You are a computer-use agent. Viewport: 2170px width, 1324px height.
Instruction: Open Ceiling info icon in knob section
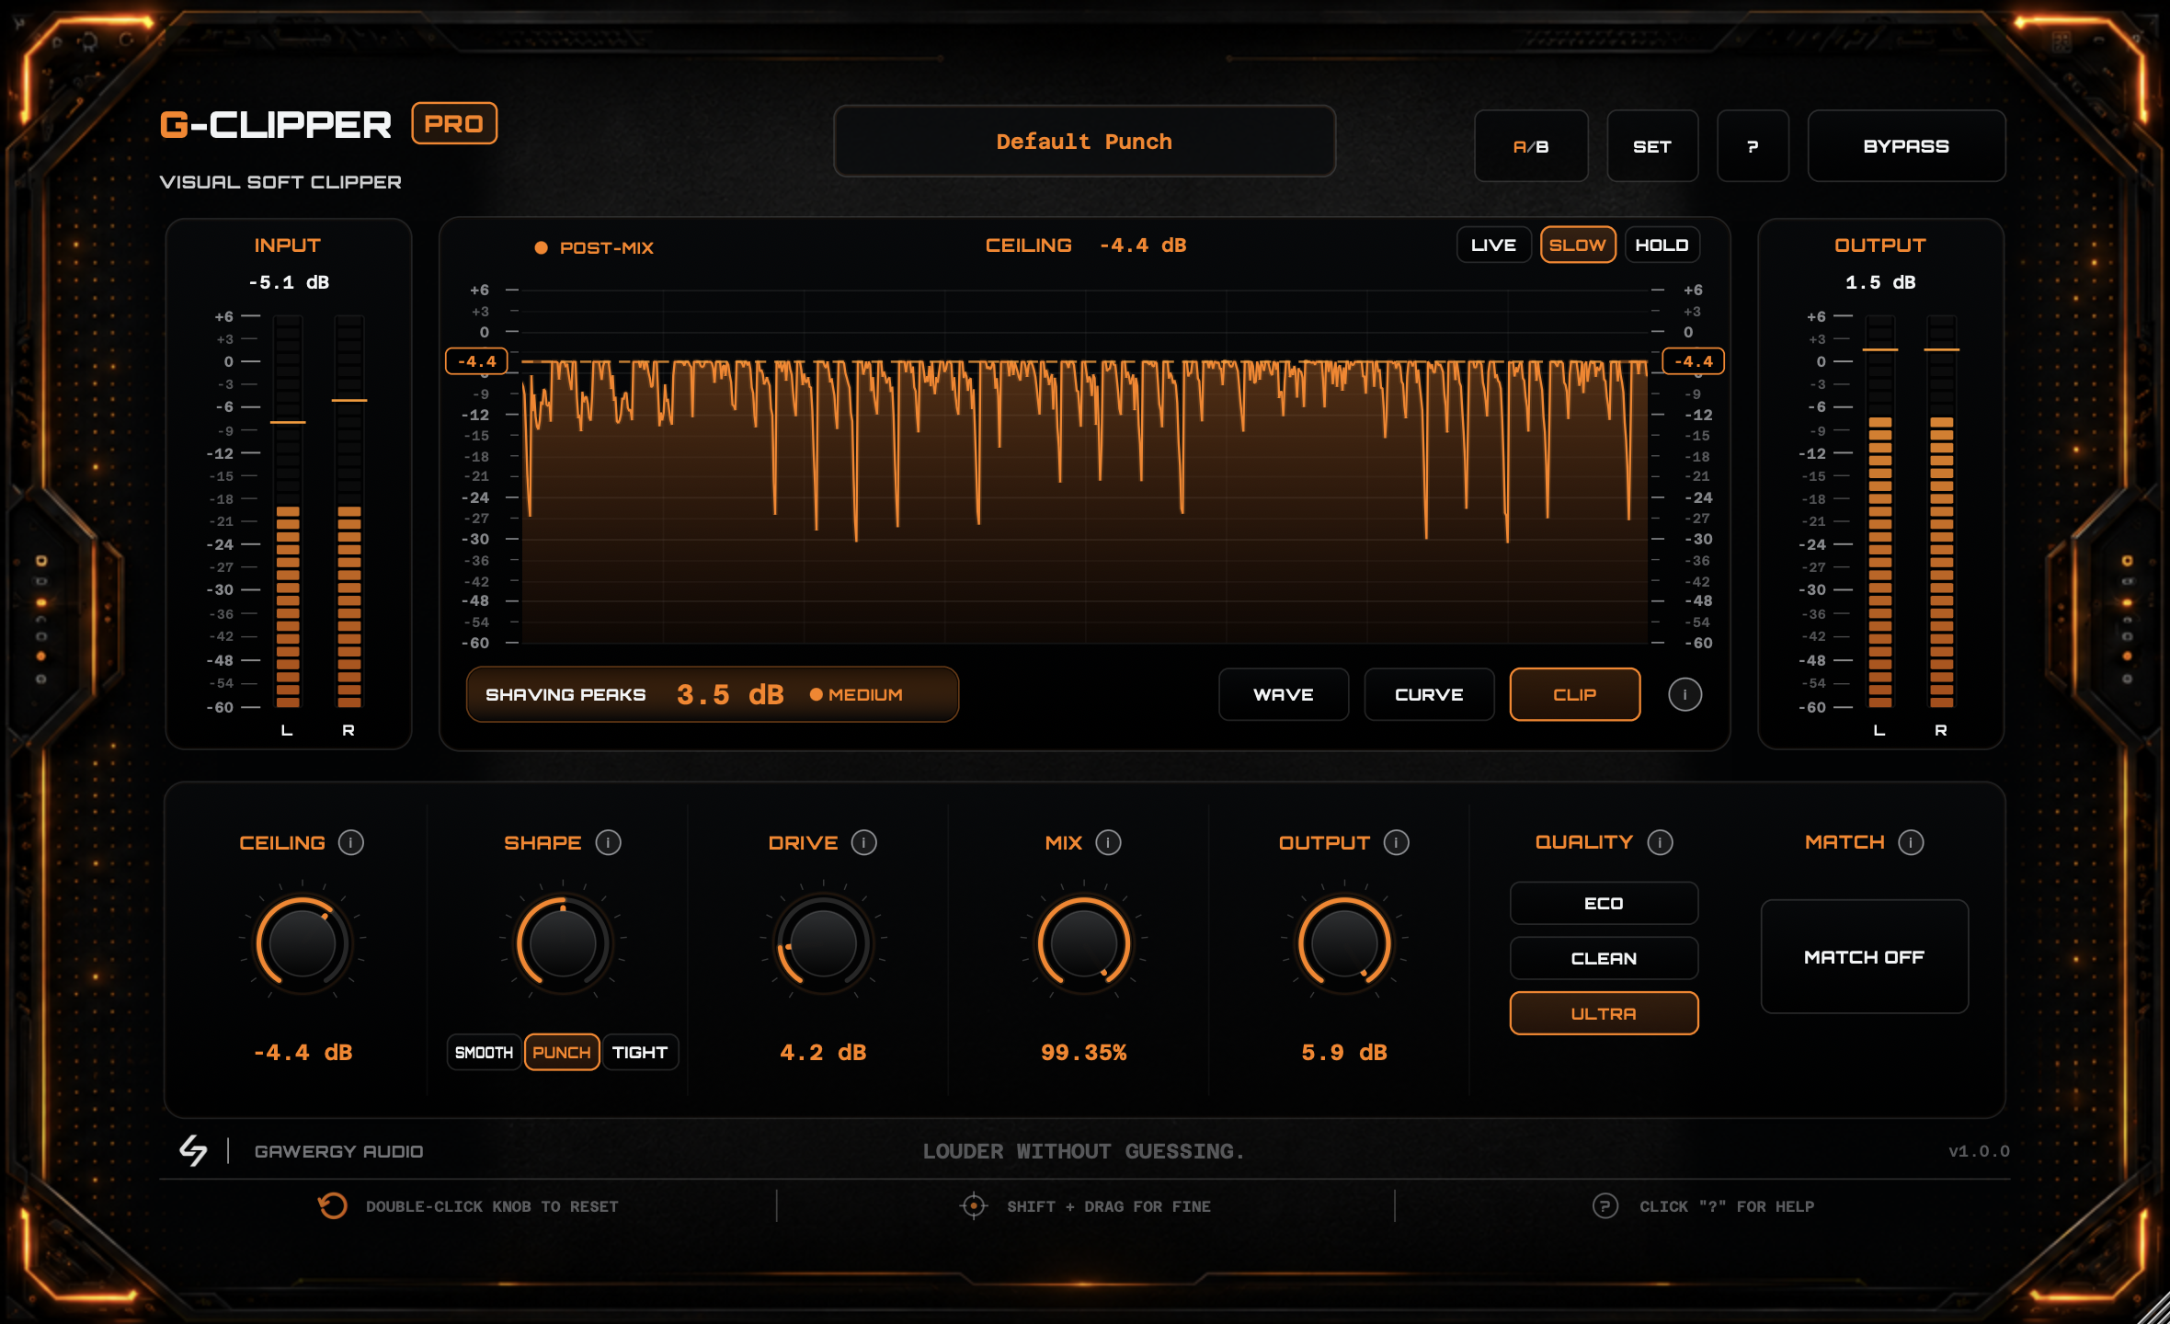click(x=351, y=842)
